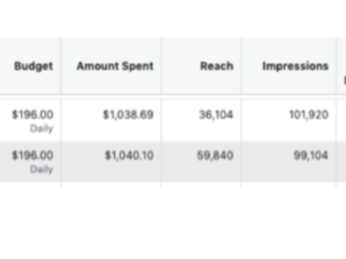The image size is (346, 259).
Task: Click the 101,920 impressions cell
Action: tap(309, 115)
